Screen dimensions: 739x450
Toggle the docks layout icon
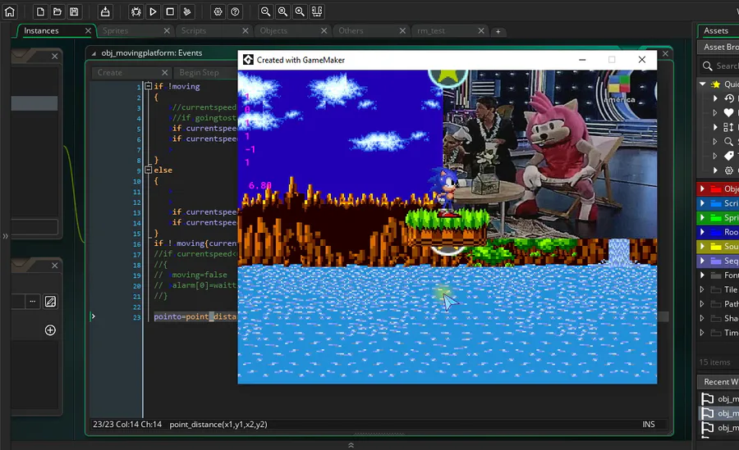coord(317,11)
